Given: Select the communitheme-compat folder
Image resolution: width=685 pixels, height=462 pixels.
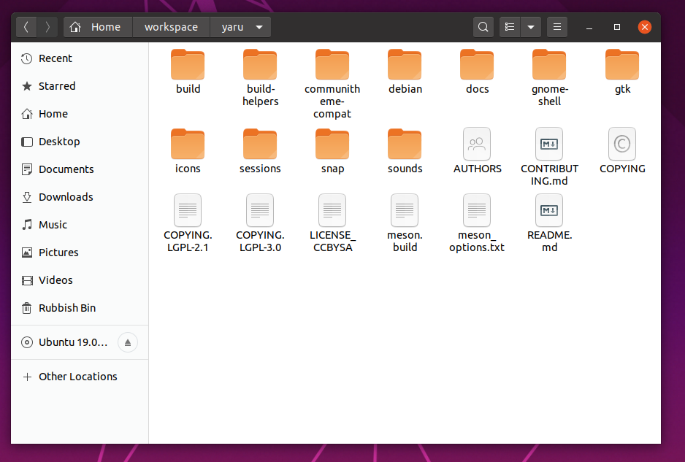Looking at the screenshot, I should point(332,84).
